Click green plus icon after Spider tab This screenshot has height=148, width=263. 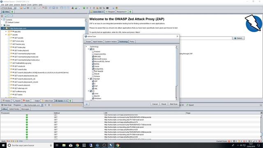click(x=70, y=101)
